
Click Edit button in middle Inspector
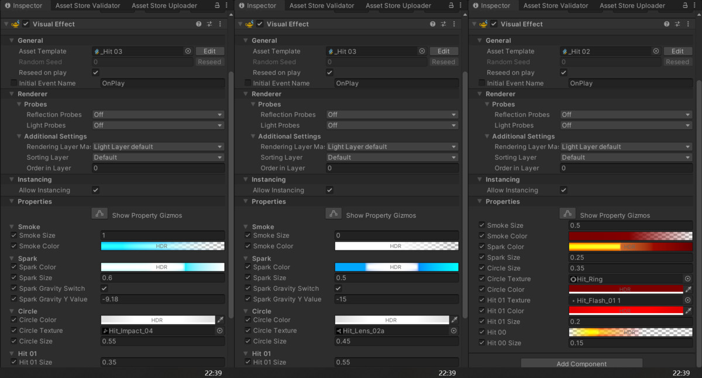pos(443,51)
